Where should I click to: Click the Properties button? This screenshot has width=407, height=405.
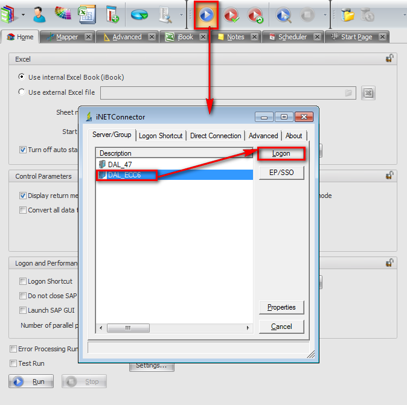click(281, 307)
